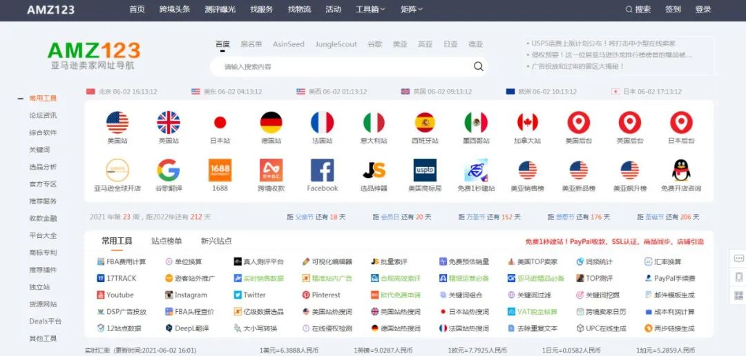Image resolution: width=746 pixels, height=356 pixels.
Task: Select Deals平台 in left sidebar
Action: tap(45, 322)
